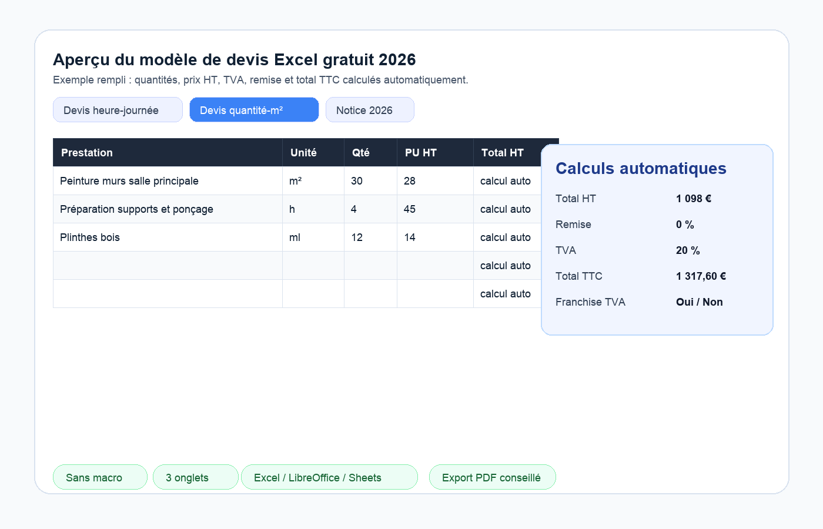This screenshot has height=529, width=823.
Task: Click the 3 onglets badge
Action: click(196, 477)
